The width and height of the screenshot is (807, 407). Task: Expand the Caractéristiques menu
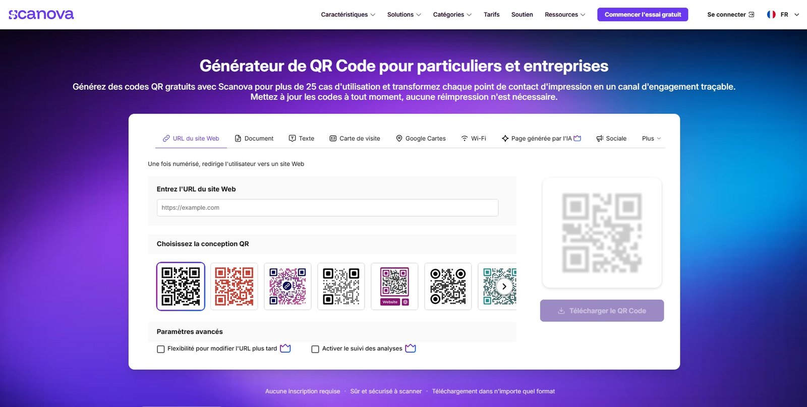click(348, 15)
